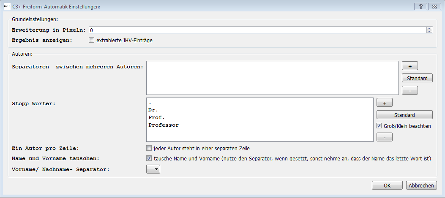Decrease the Erweiterung in Pixeln spinner value

coord(429,32)
